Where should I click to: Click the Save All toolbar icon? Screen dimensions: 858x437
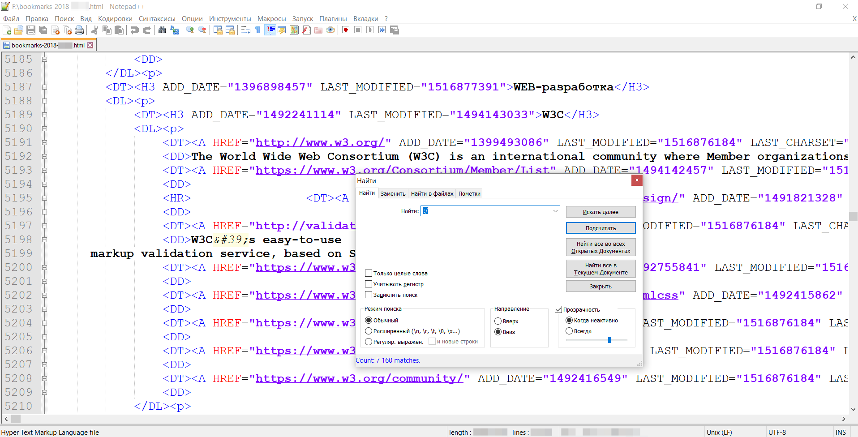43,30
